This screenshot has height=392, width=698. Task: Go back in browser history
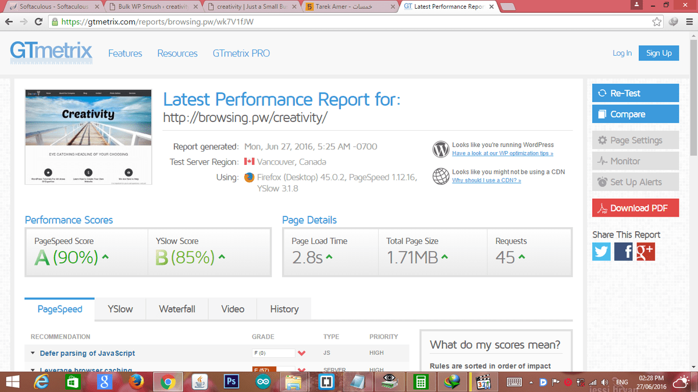point(9,21)
